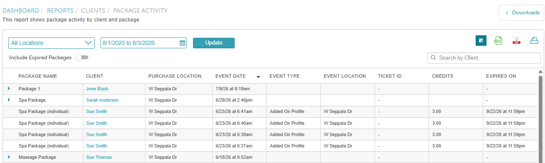This screenshot has height=163, width=545.
Task: Export report as PDF file
Action: [x=516, y=41]
